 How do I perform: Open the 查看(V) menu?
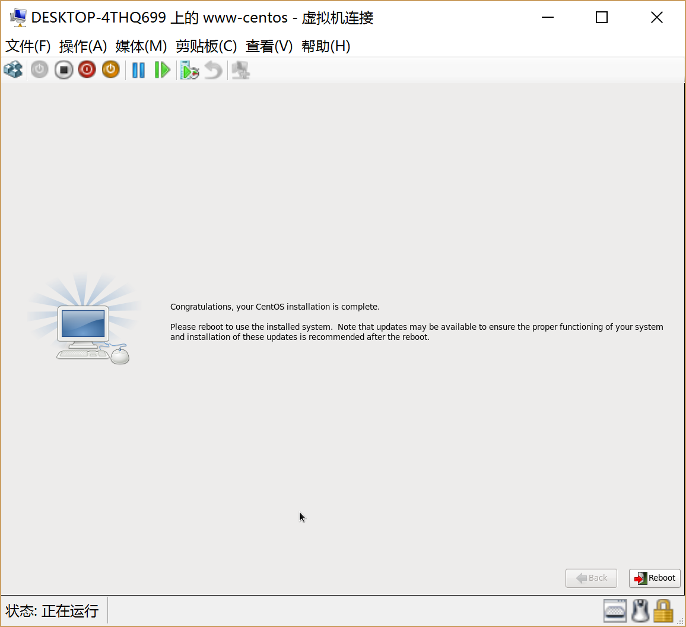point(269,46)
